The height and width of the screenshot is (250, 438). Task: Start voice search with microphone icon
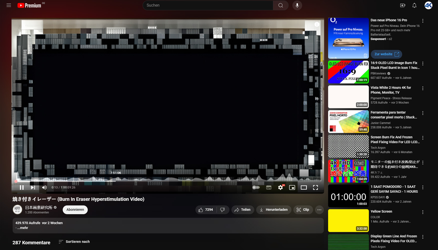pos(297,5)
